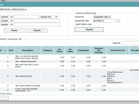Select the A/C MOTOR HEATER REAR STAR CRAFT row

(69, 57)
